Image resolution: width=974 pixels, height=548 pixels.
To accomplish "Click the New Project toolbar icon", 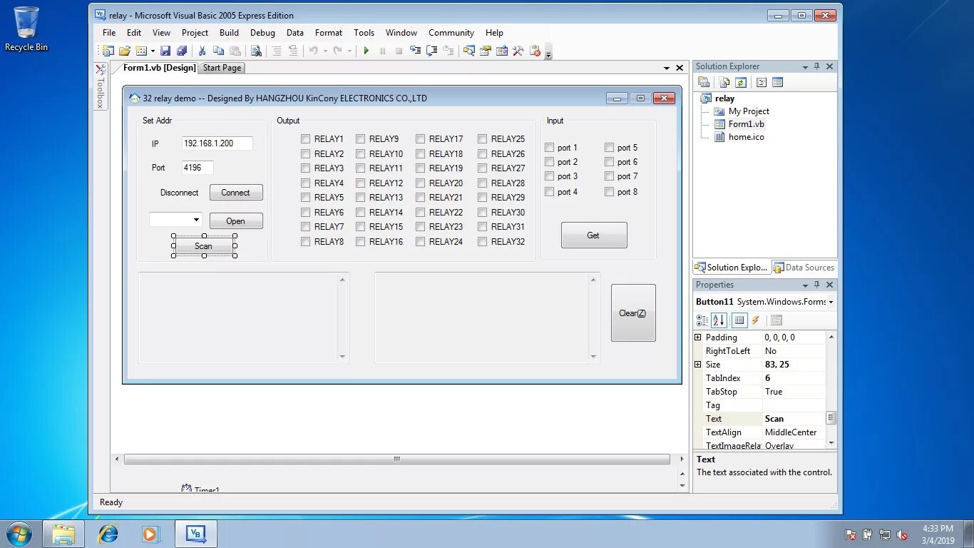I will pos(108,51).
